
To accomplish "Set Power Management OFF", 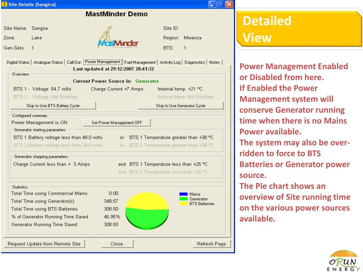I will point(117,123).
